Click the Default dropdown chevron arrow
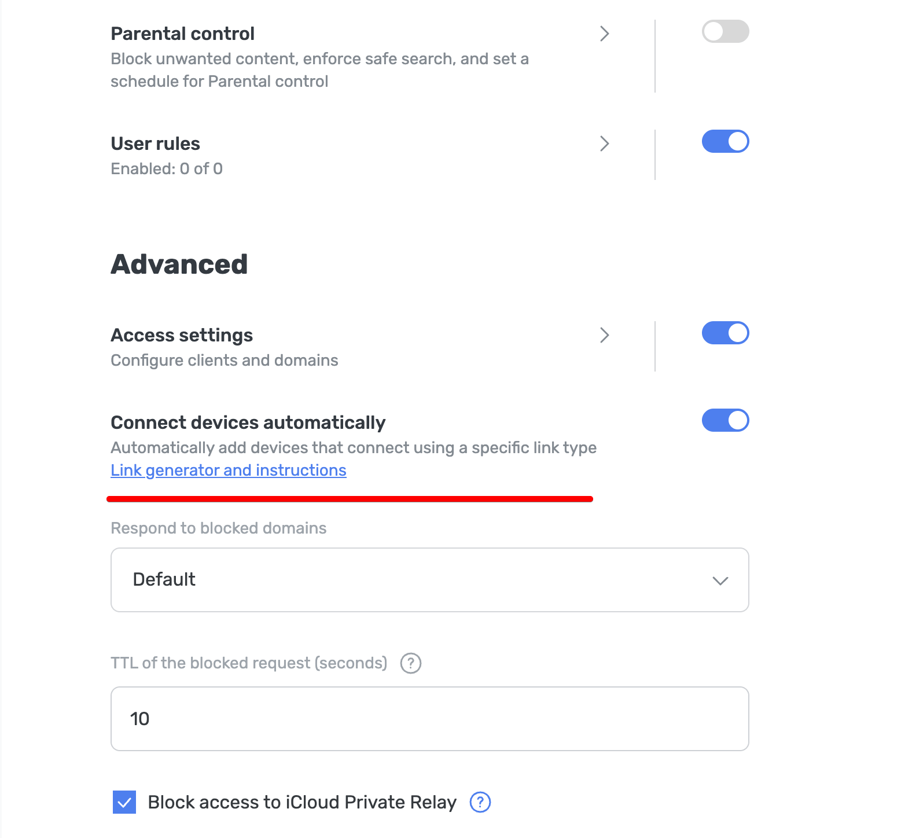 click(720, 580)
